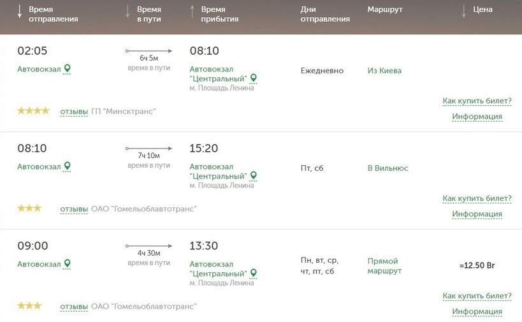The height and width of the screenshot is (322, 522).
Task: Click map pin next to 09:00 departure Автовокзал
Action: coord(68,264)
